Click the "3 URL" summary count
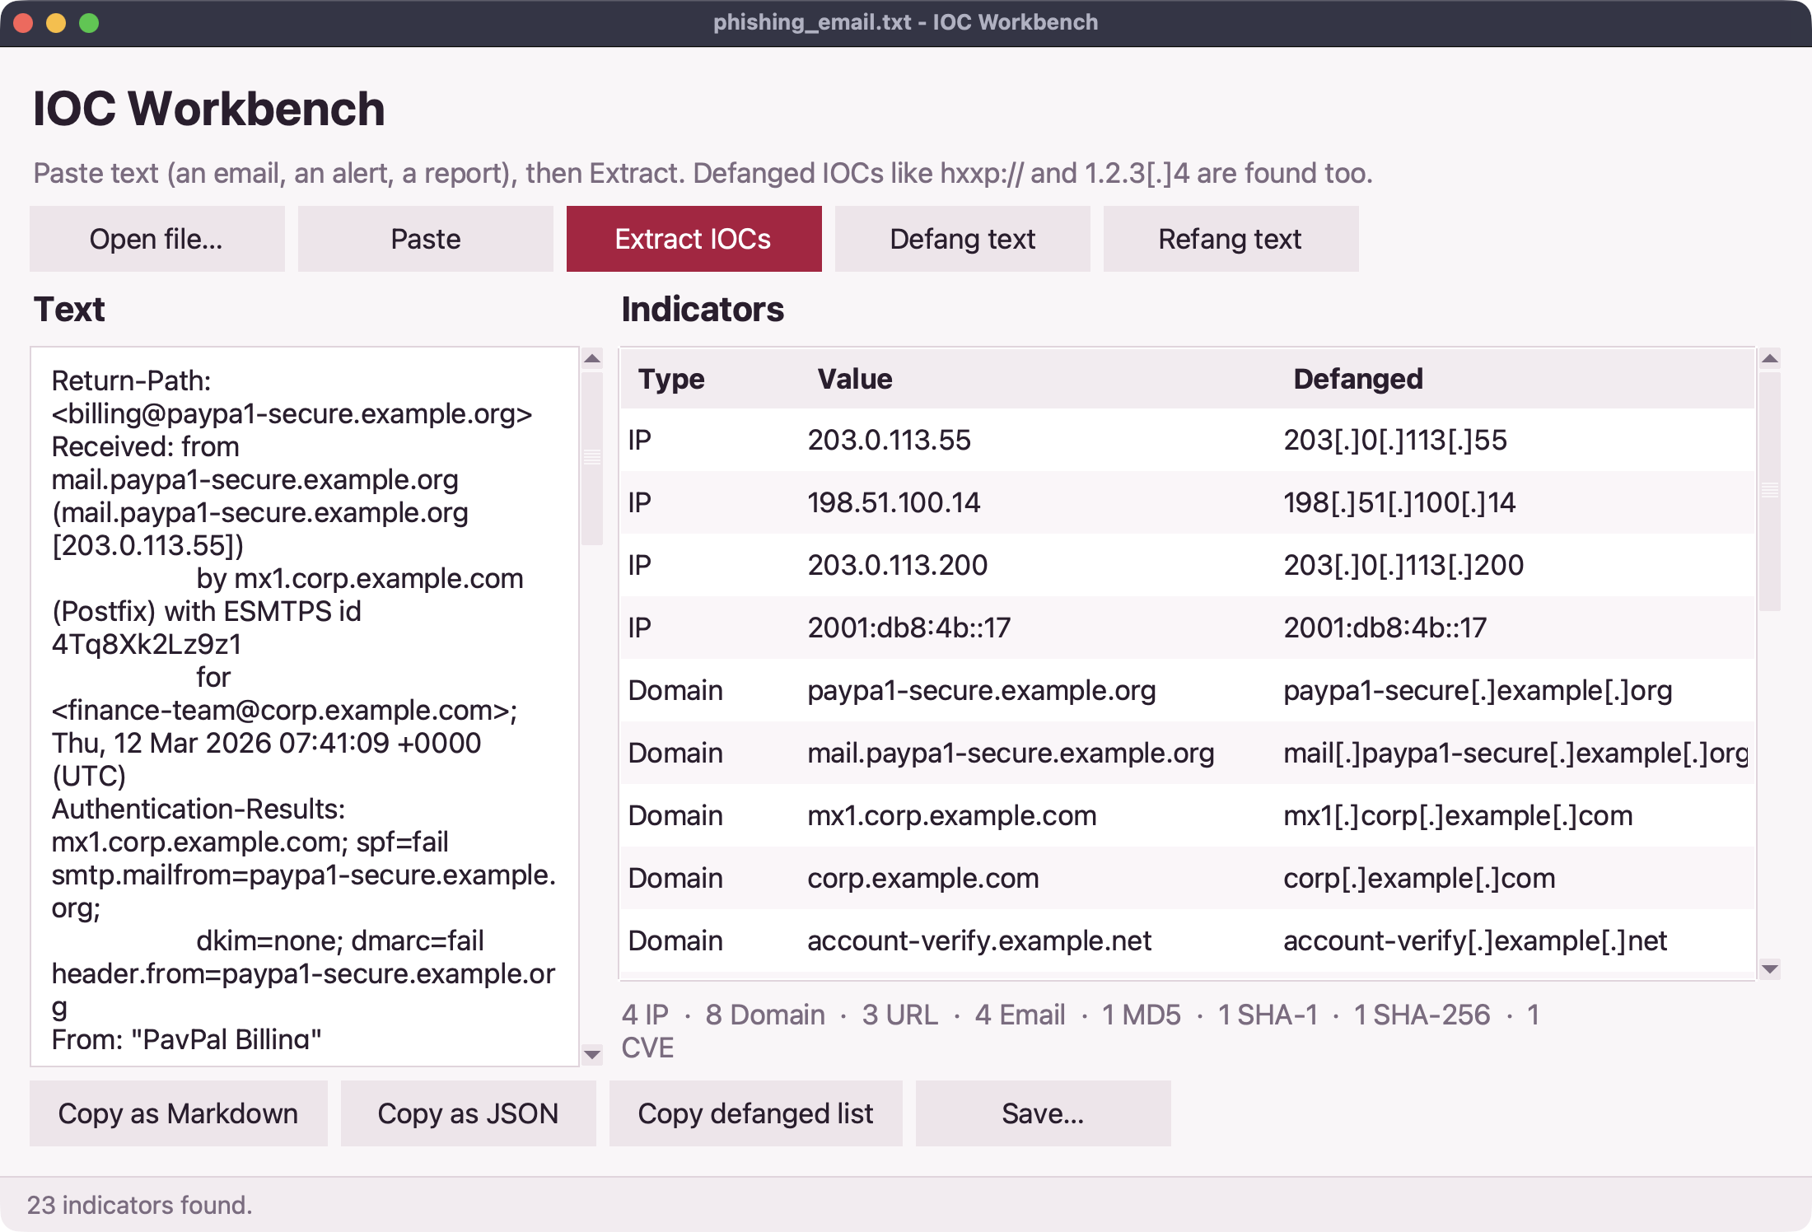 (x=899, y=1015)
